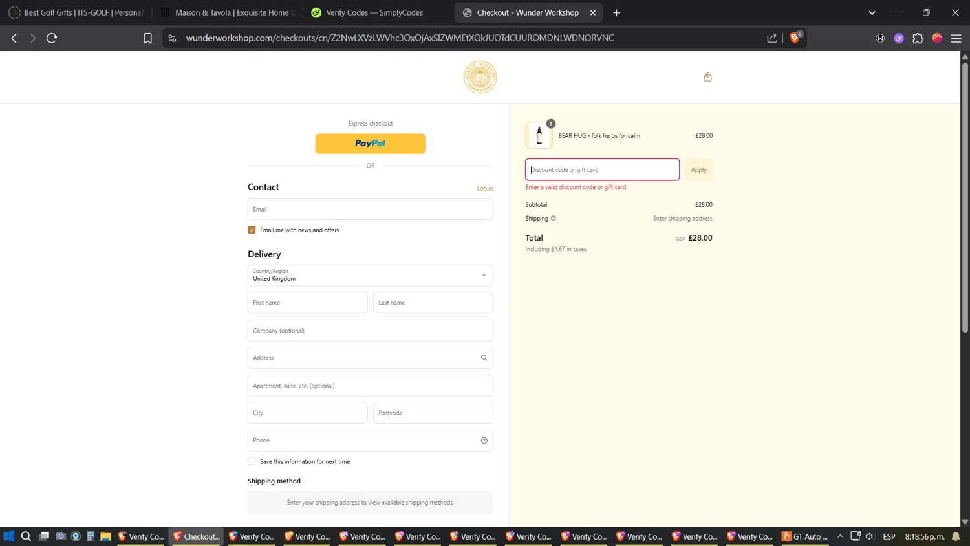Viewport: 970px width, 546px height.
Task: Open site settings icon in address bar
Action: (172, 38)
